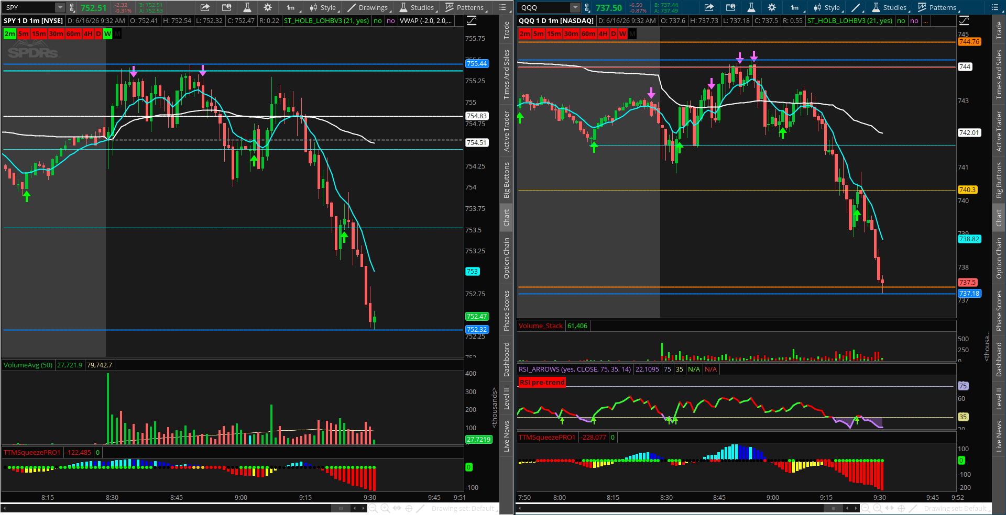Click the link/clip icon next to QQQ symbol
Image resolution: width=1006 pixels, height=515 pixels.
pos(587,8)
